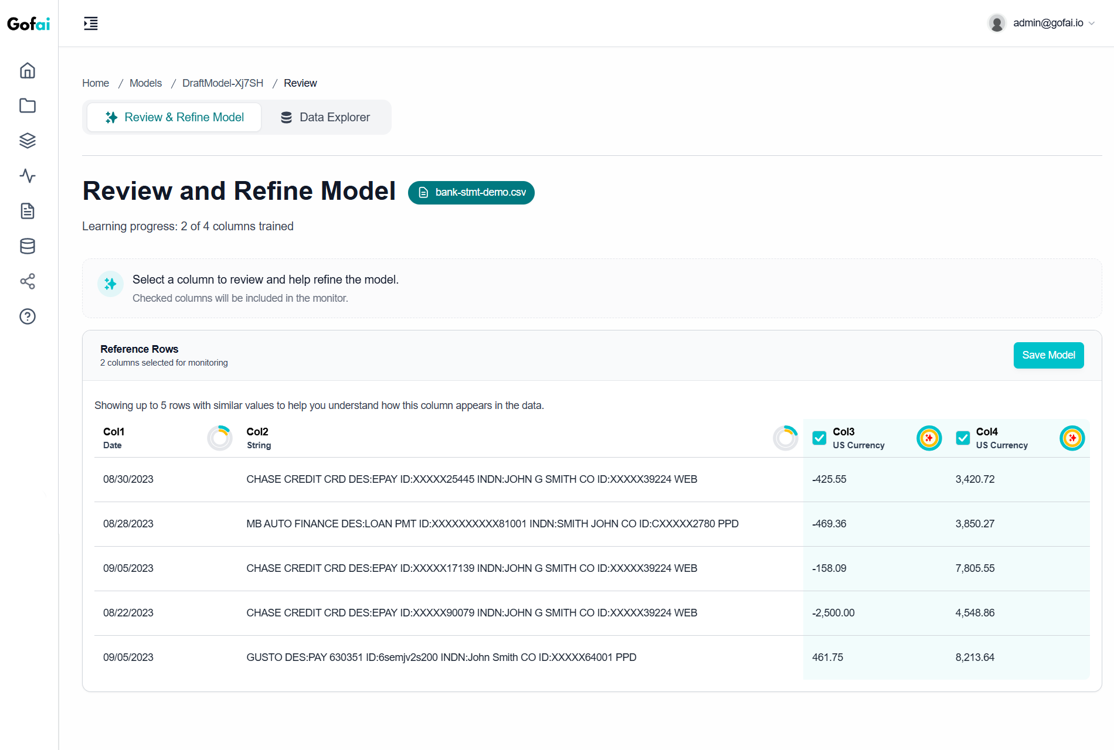This screenshot has width=1114, height=750.
Task: Toggle the Col3 monitoring checkbox
Action: tap(819, 438)
